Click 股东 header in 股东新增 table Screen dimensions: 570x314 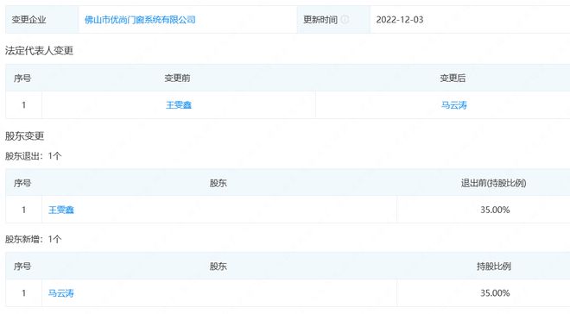point(218,267)
